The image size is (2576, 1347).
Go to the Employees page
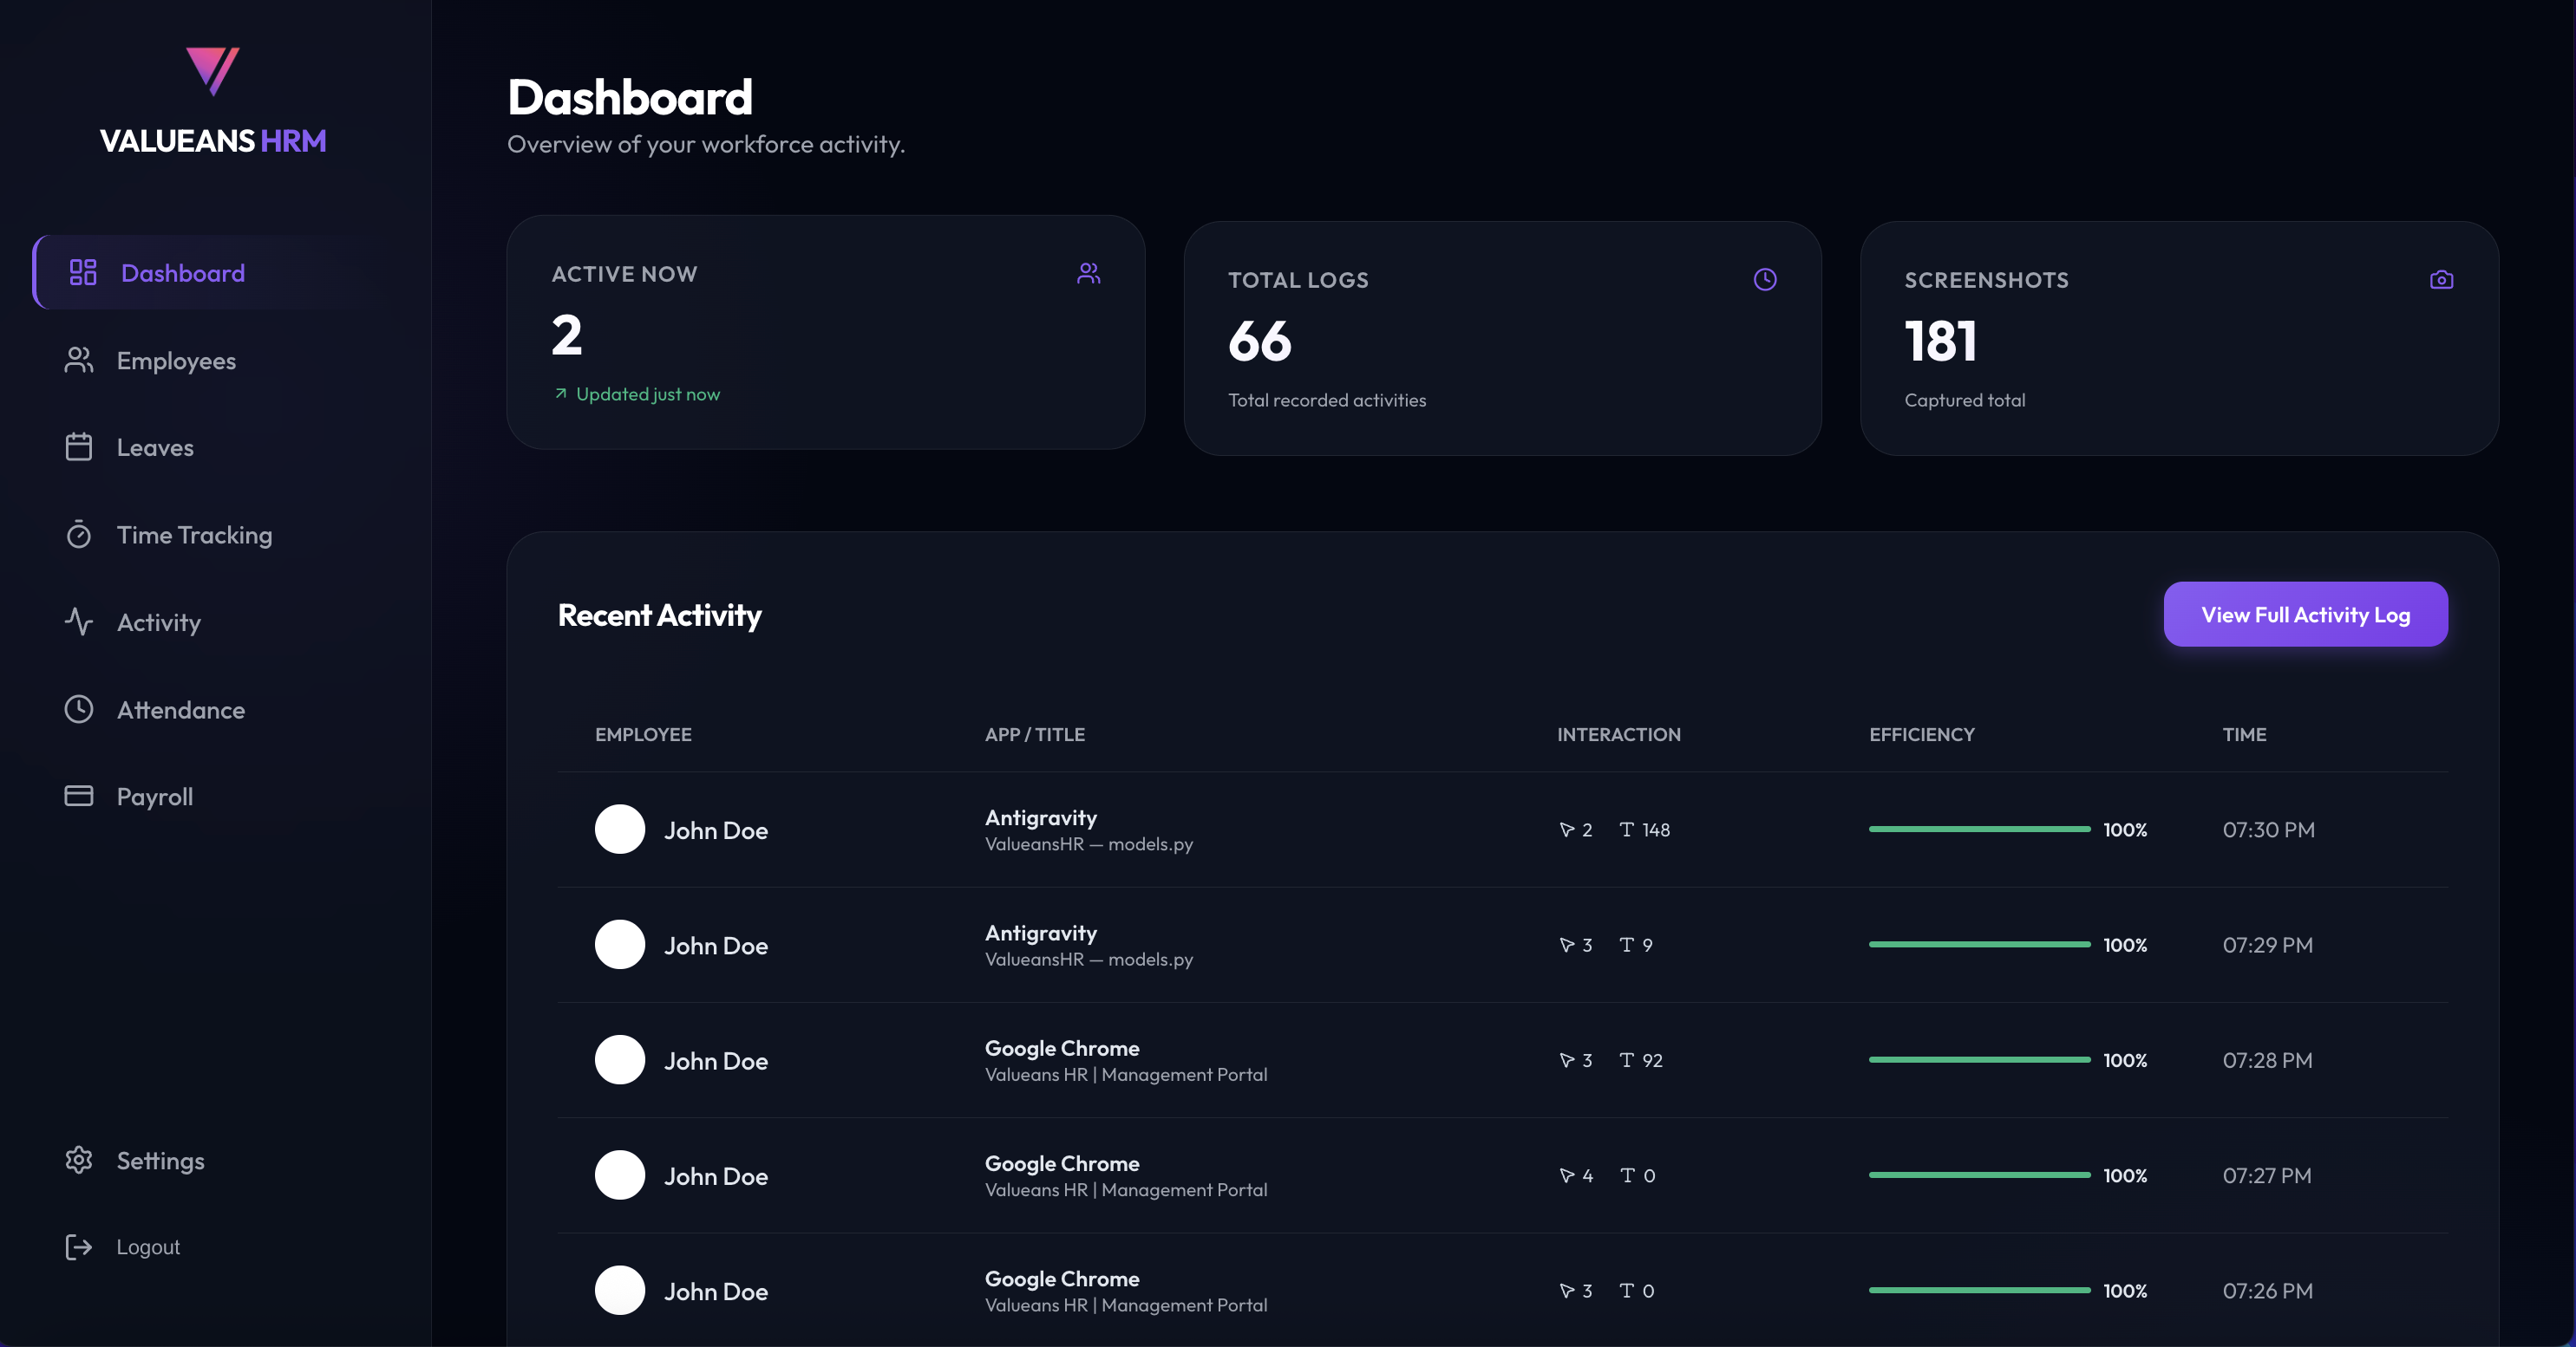pyautogui.click(x=176, y=361)
